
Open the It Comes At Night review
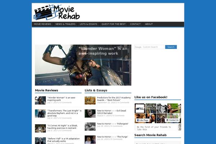63,127
